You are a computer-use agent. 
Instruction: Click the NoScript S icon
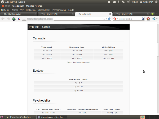point(19,19)
